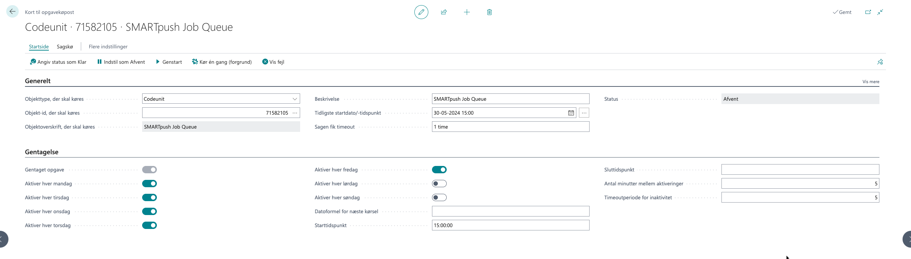Click the plus icon to create new
Viewport: 911px width, 259px height.
point(467,12)
